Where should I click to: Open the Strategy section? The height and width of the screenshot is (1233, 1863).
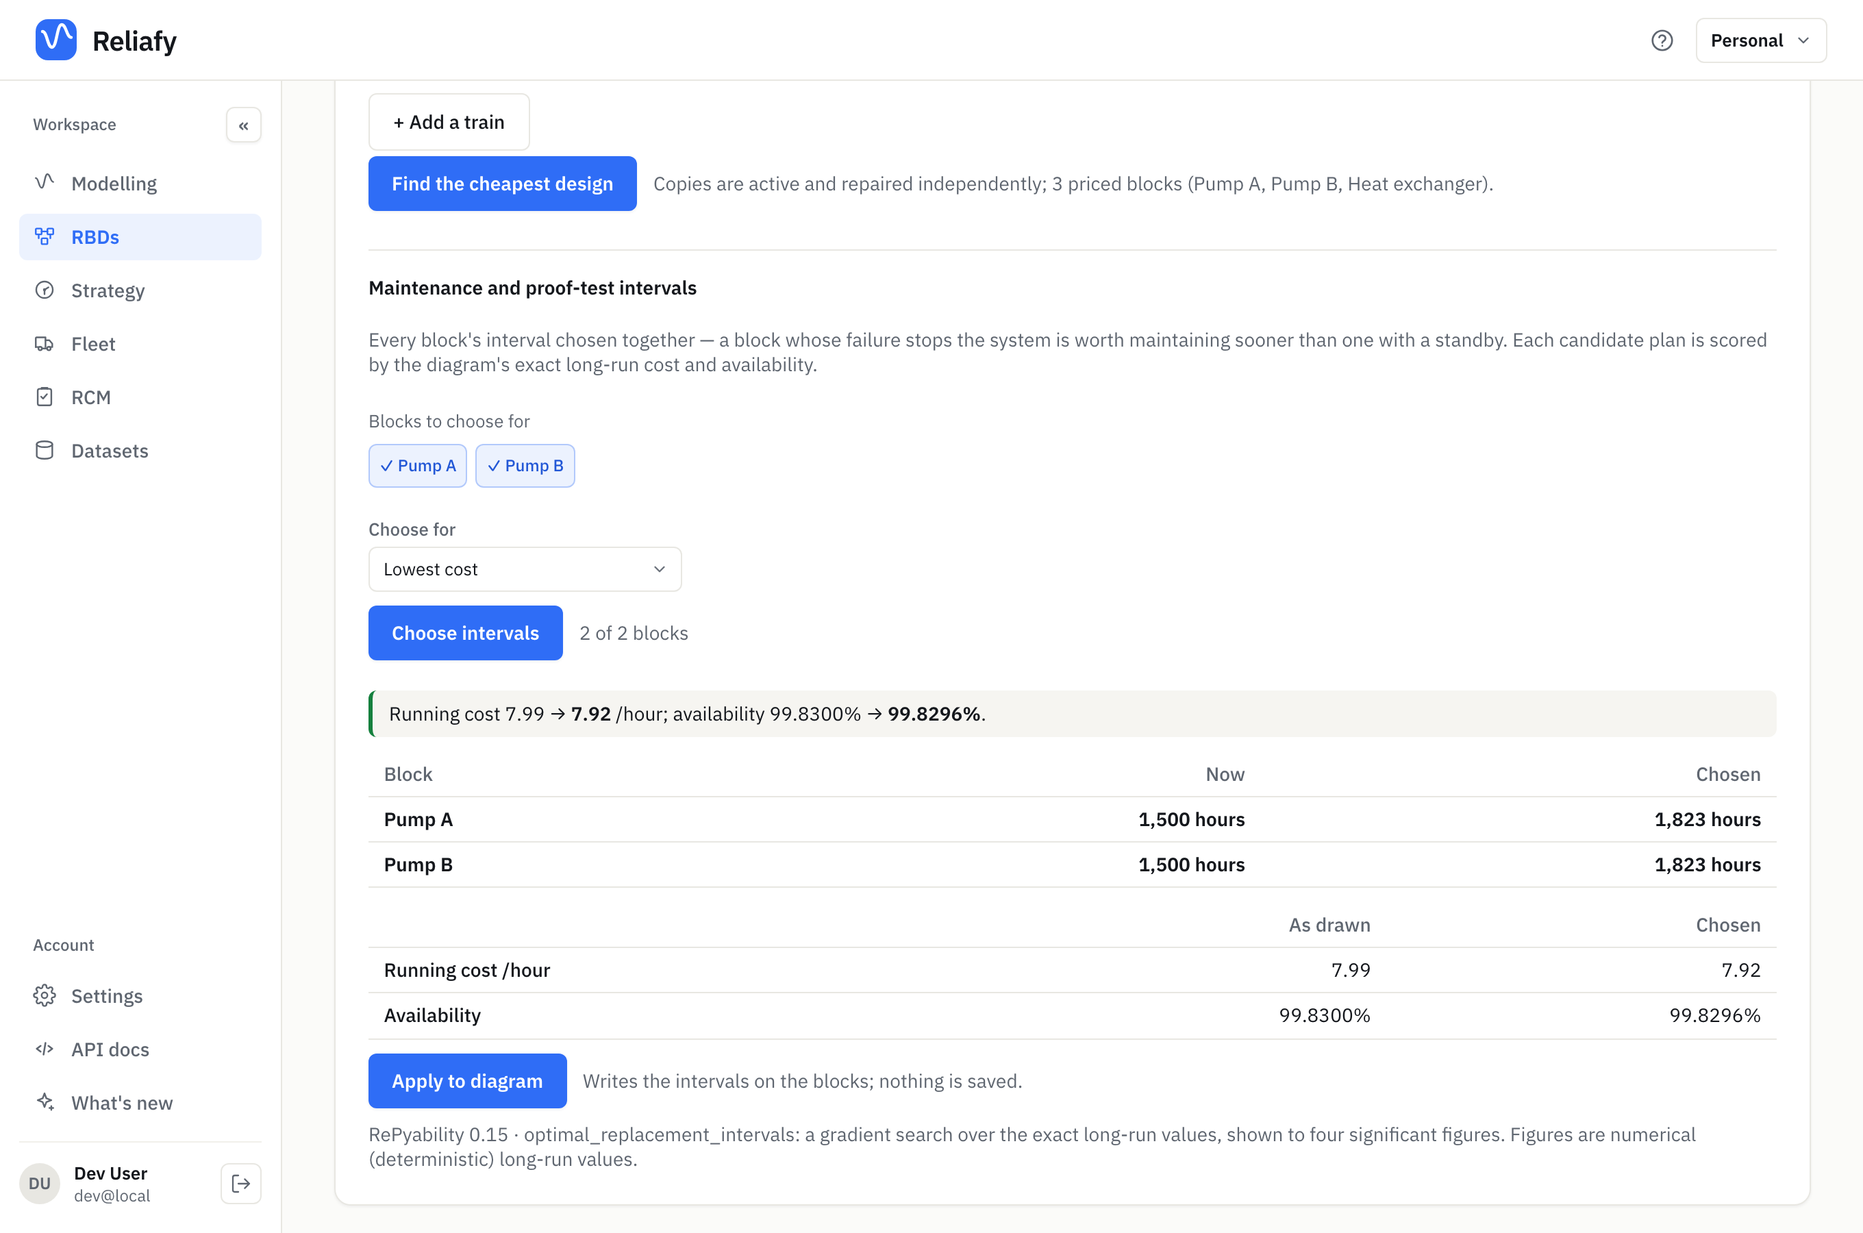(140, 290)
